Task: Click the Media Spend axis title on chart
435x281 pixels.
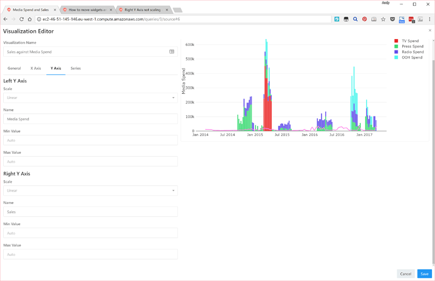Action: (x=183, y=81)
